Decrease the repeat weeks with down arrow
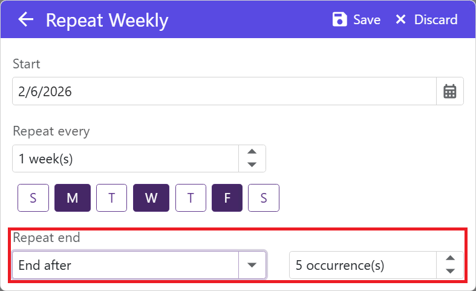476x291 pixels. pos(252,165)
